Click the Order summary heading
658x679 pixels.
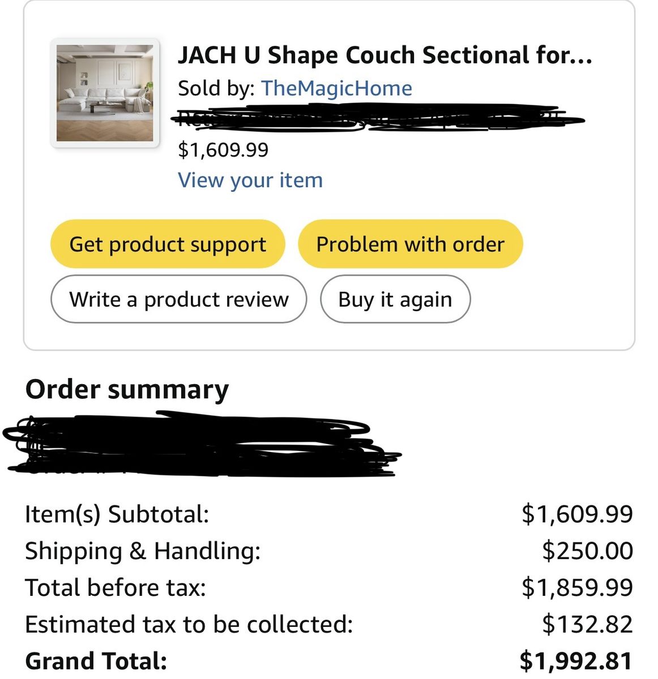[127, 389]
